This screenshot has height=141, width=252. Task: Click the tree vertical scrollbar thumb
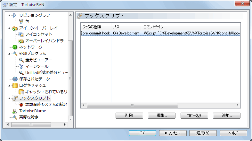point(70,78)
